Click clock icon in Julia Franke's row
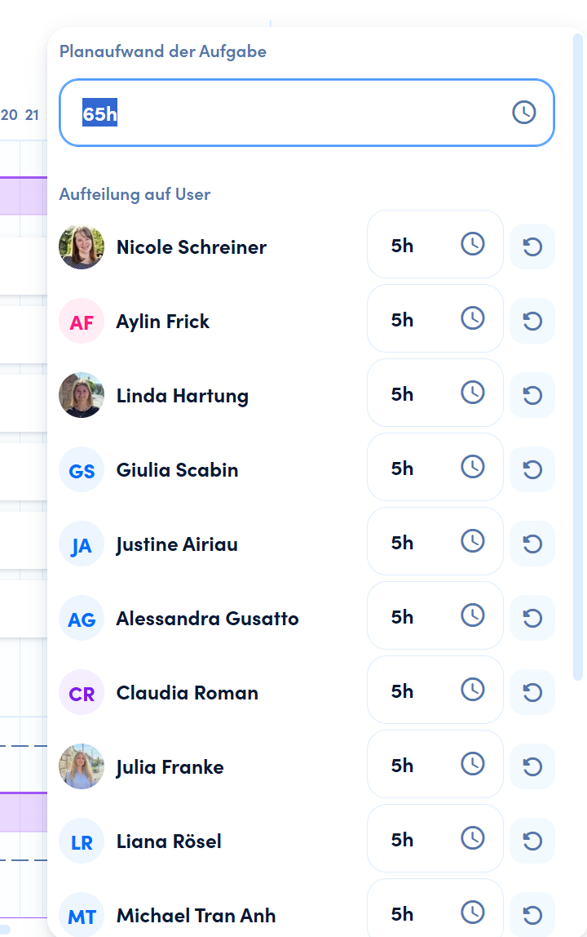This screenshot has width=587, height=937. point(473,764)
